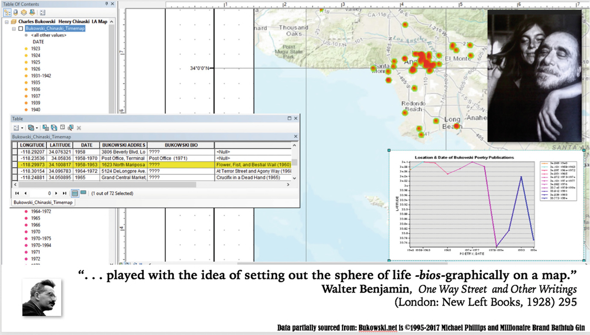This screenshot has width=590, height=335.
Task: Select row checkbox for Grand Central Market
Action: point(15,177)
